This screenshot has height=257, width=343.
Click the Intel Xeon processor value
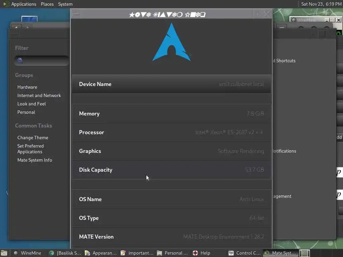pyautogui.click(x=229, y=133)
